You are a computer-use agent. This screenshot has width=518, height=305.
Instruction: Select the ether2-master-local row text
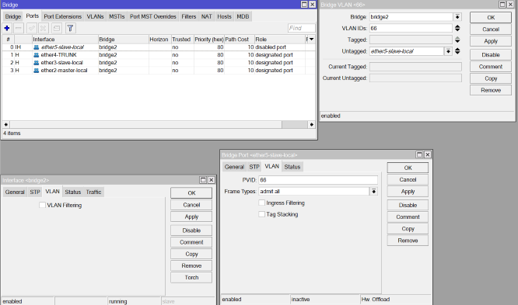click(x=64, y=71)
